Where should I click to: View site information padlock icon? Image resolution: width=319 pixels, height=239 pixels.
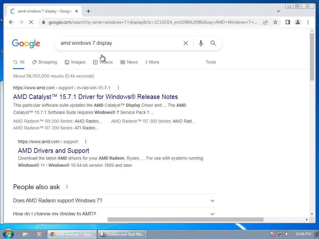(x=43, y=22)
